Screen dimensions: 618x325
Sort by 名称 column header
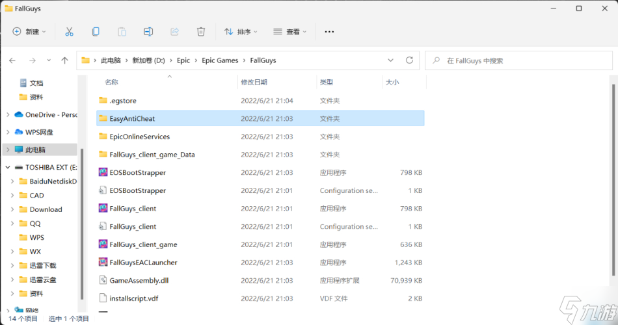tap(111, 82)
